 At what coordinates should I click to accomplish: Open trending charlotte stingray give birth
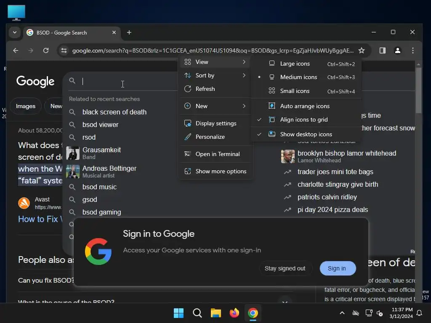[338, 185]
